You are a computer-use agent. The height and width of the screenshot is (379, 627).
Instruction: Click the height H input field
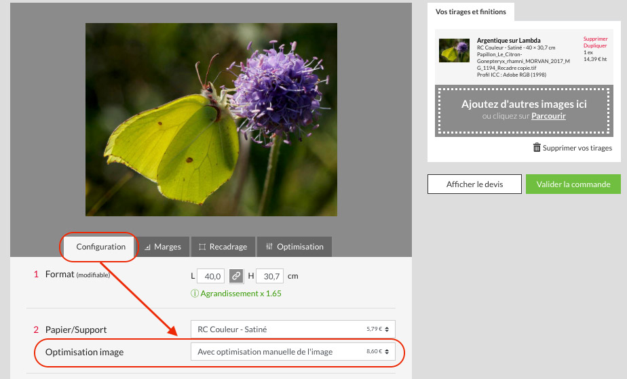point(269,276)
